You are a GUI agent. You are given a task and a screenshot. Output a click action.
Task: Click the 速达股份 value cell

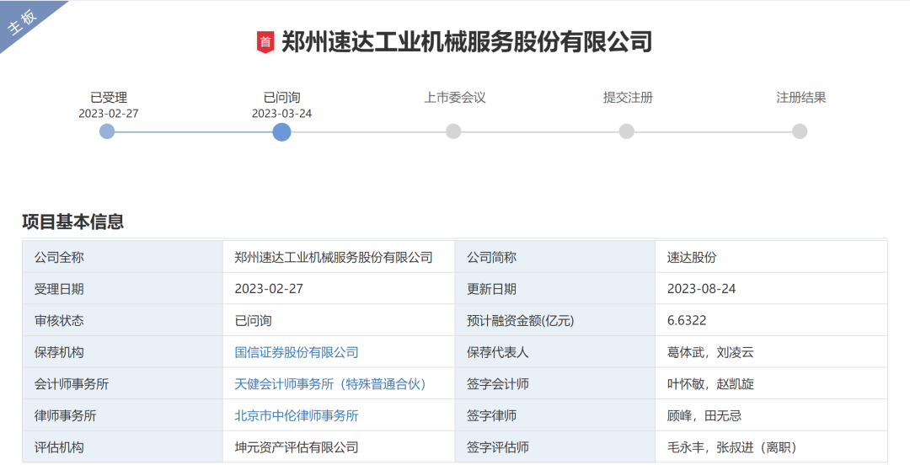click(771, 257)
